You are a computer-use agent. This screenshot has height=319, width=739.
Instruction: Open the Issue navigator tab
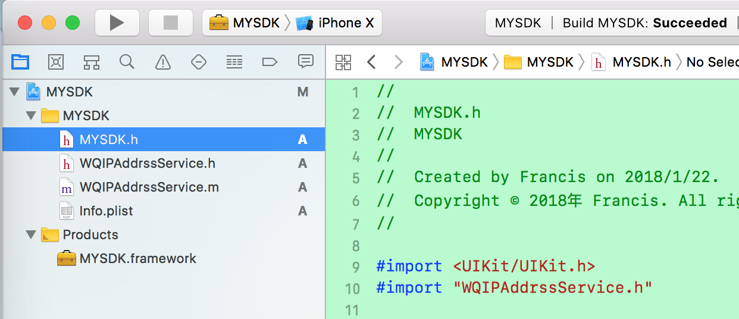pos(162,61)
